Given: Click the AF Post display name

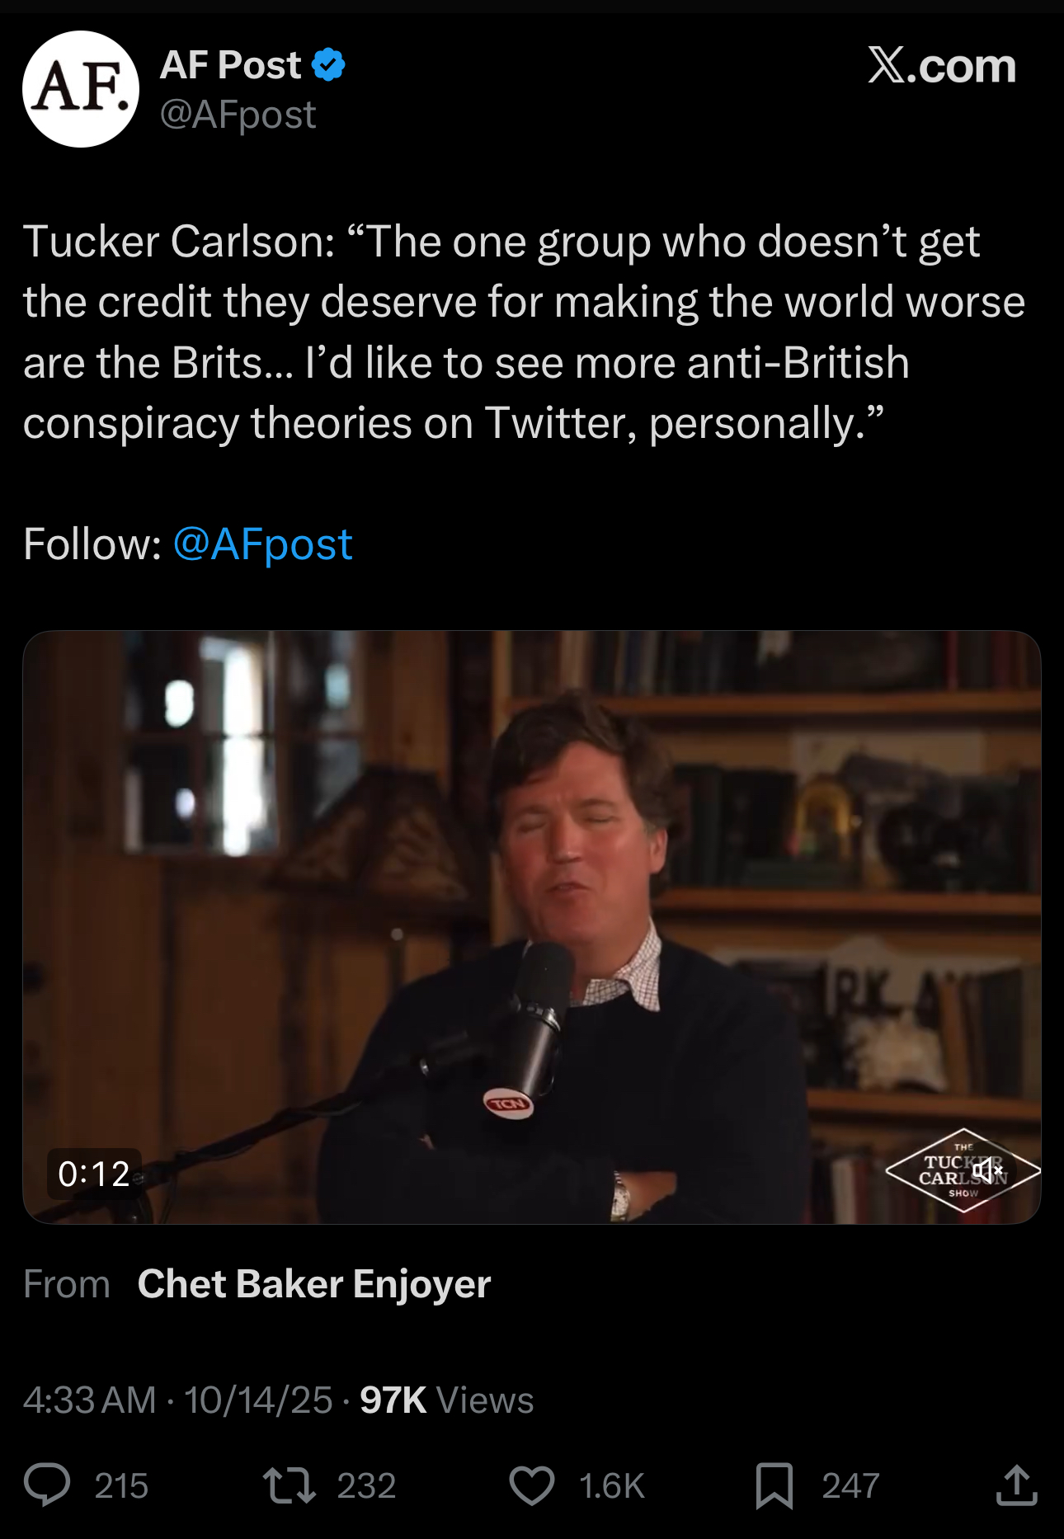Looking at the screenshot, I should (x=231, y=64).
